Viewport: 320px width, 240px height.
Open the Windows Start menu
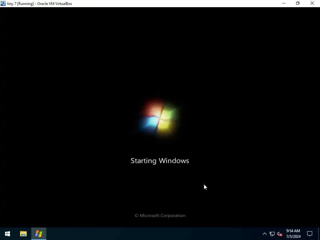point(7,234)
